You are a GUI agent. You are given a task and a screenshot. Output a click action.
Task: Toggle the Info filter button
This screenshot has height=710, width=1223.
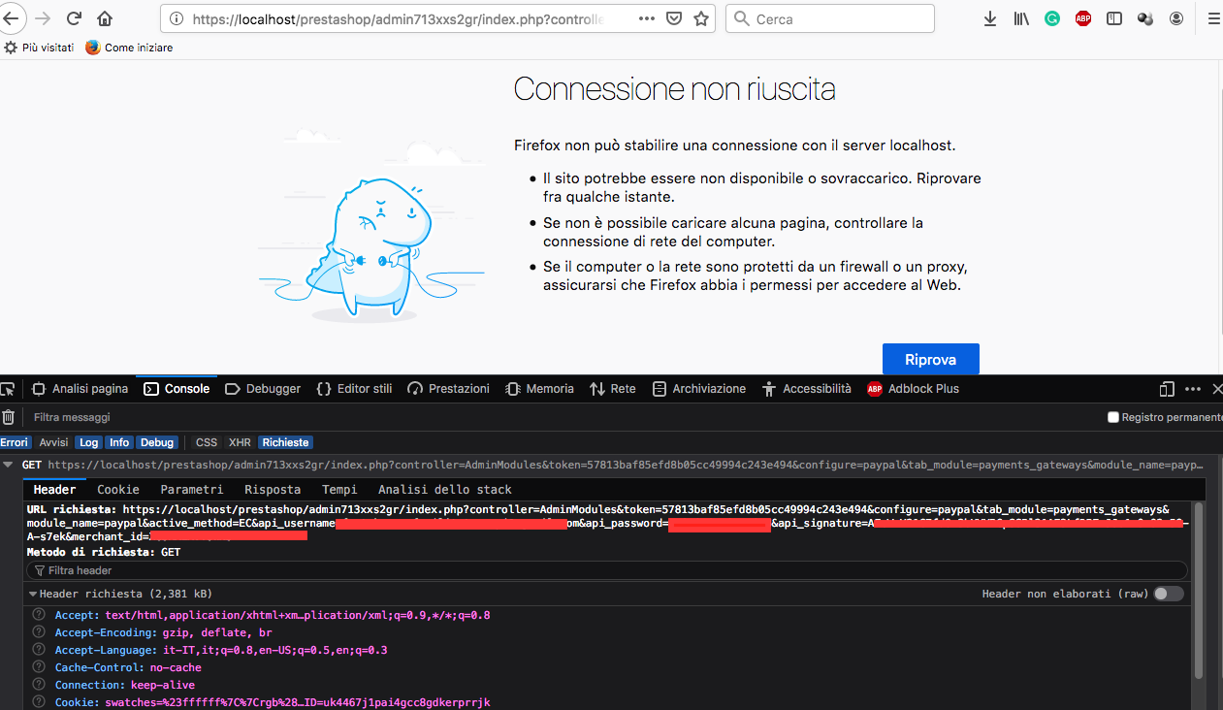coord(119,442)
